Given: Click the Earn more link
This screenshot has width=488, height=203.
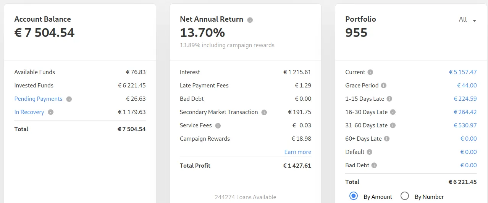Looking at the screenshot, I should [x=298, y=152].
